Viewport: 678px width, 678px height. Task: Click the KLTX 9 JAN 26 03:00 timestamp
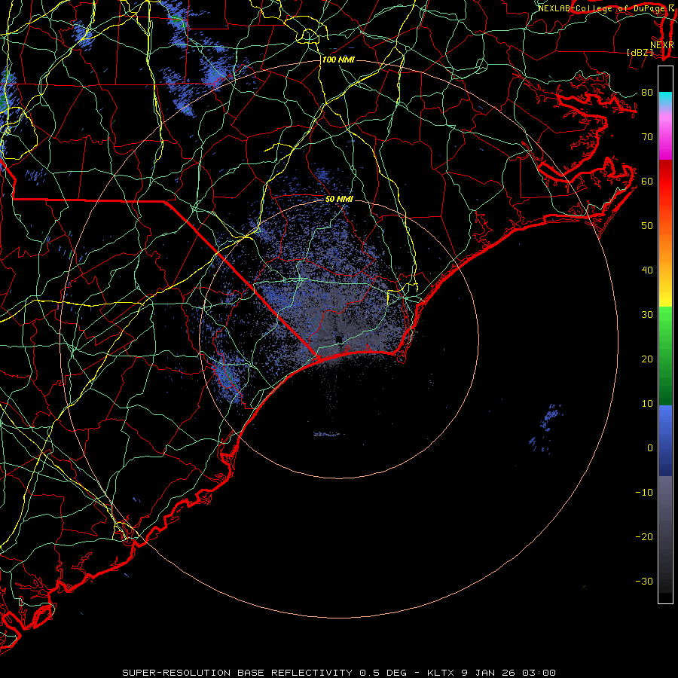pyautogui.click(x=491, y=673)
